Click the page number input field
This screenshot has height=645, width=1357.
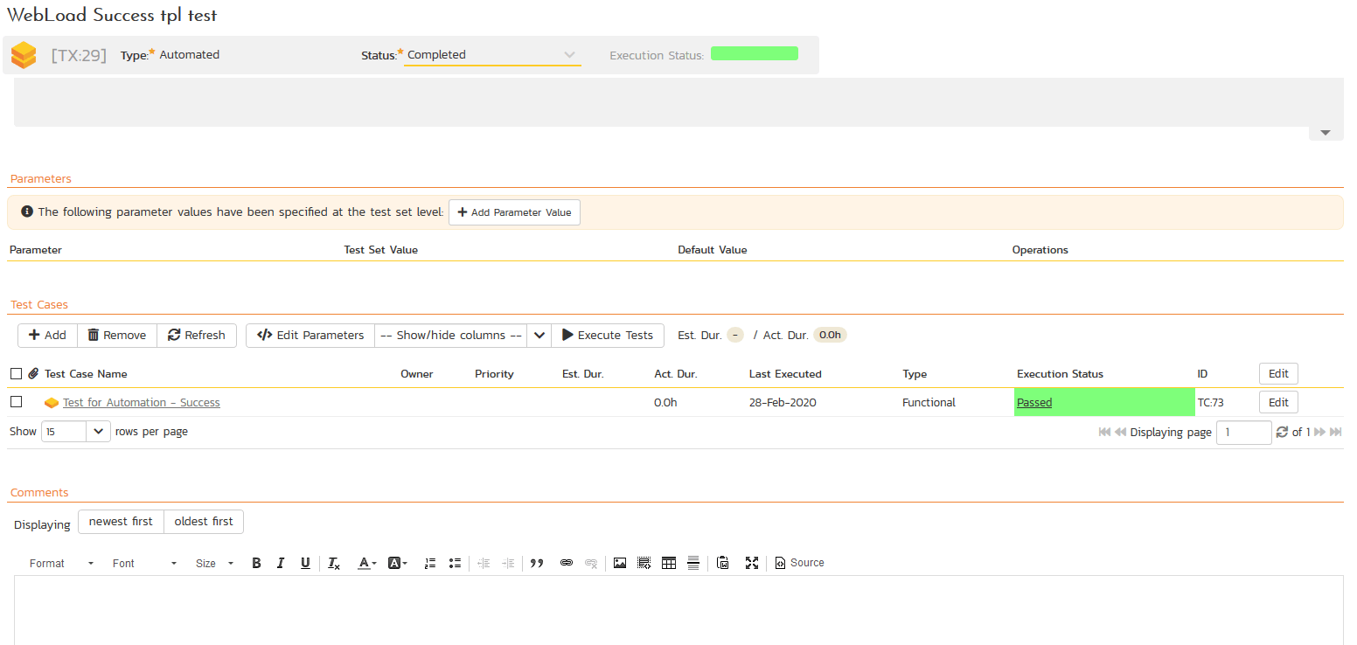(x=1243, y=433)
